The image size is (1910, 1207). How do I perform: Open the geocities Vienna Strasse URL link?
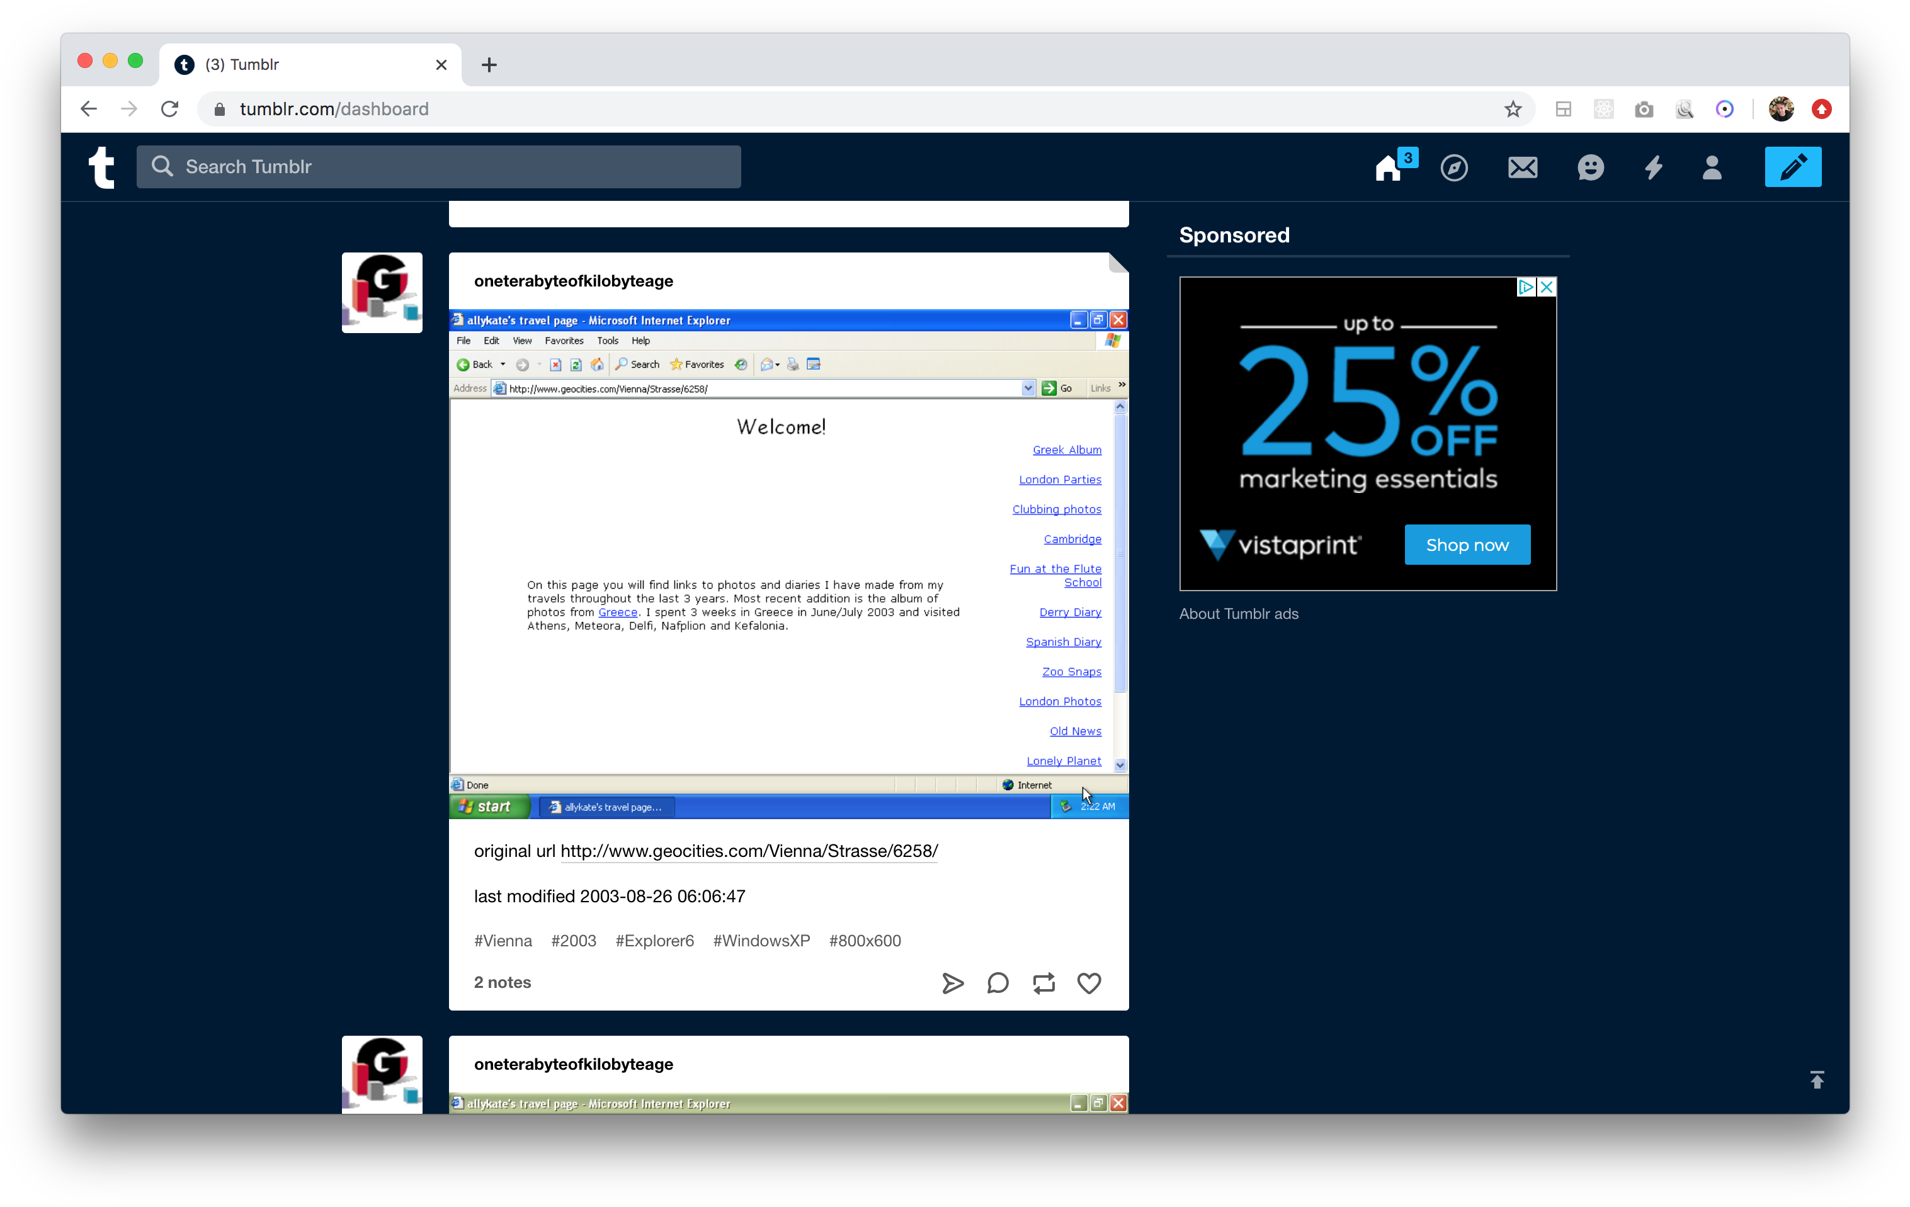coord(748,850)
